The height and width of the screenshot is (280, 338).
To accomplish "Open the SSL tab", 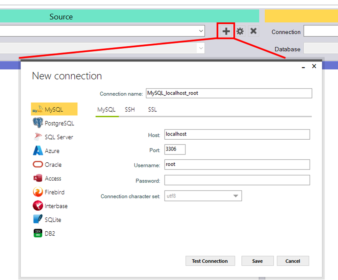I will click(x=152, y=110).
